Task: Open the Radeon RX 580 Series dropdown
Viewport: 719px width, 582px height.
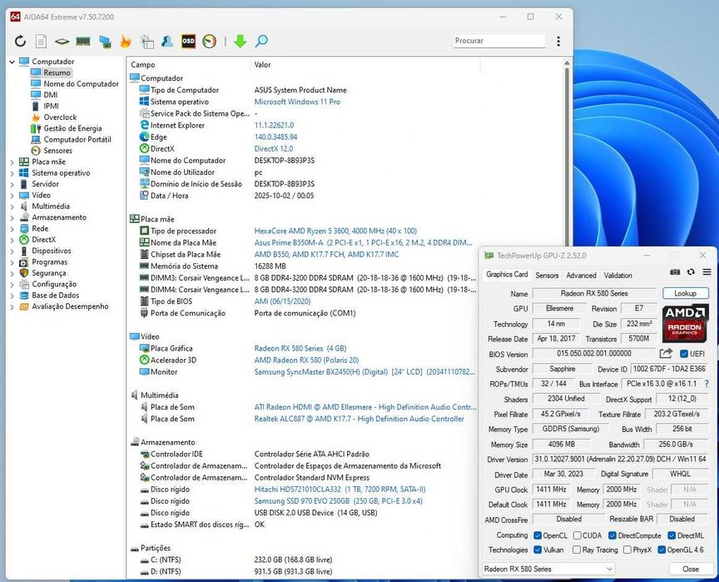Action: coord(548,569)
